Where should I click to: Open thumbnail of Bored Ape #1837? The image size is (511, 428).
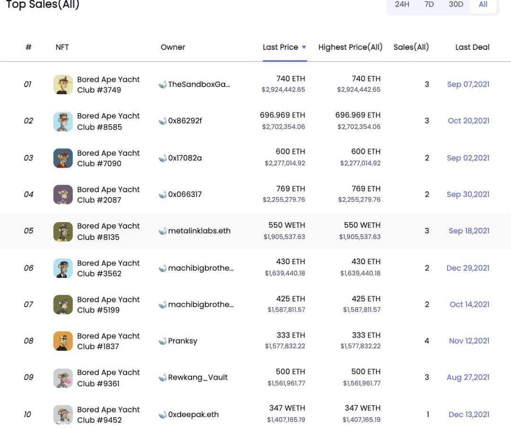(x=63, y=341)
